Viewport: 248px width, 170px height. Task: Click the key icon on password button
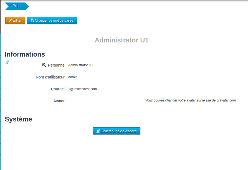point(32,20)
